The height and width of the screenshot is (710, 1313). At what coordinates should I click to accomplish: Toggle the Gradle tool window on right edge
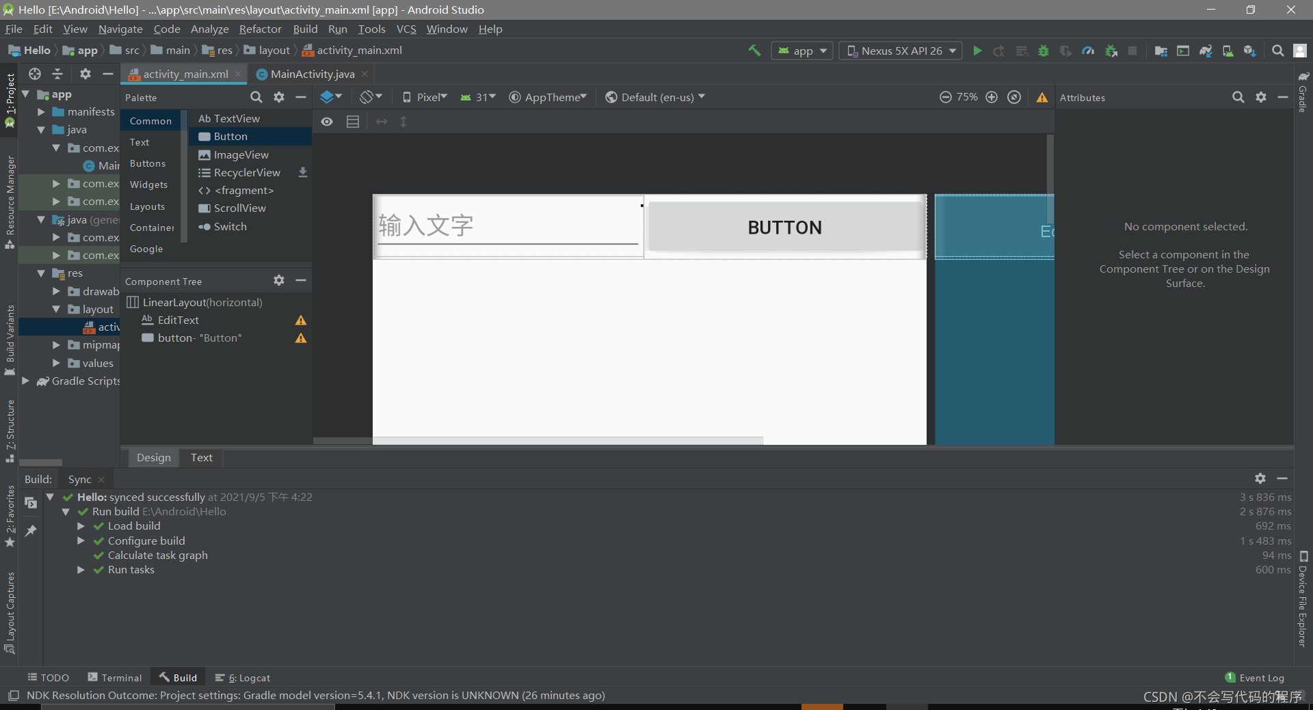[1303, 92]
